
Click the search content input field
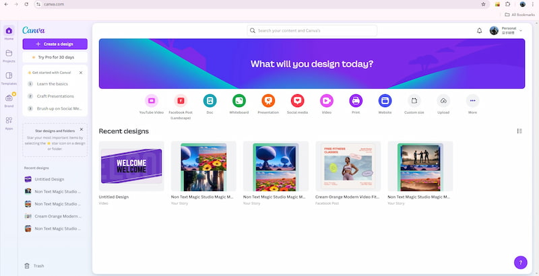(312, 30)
